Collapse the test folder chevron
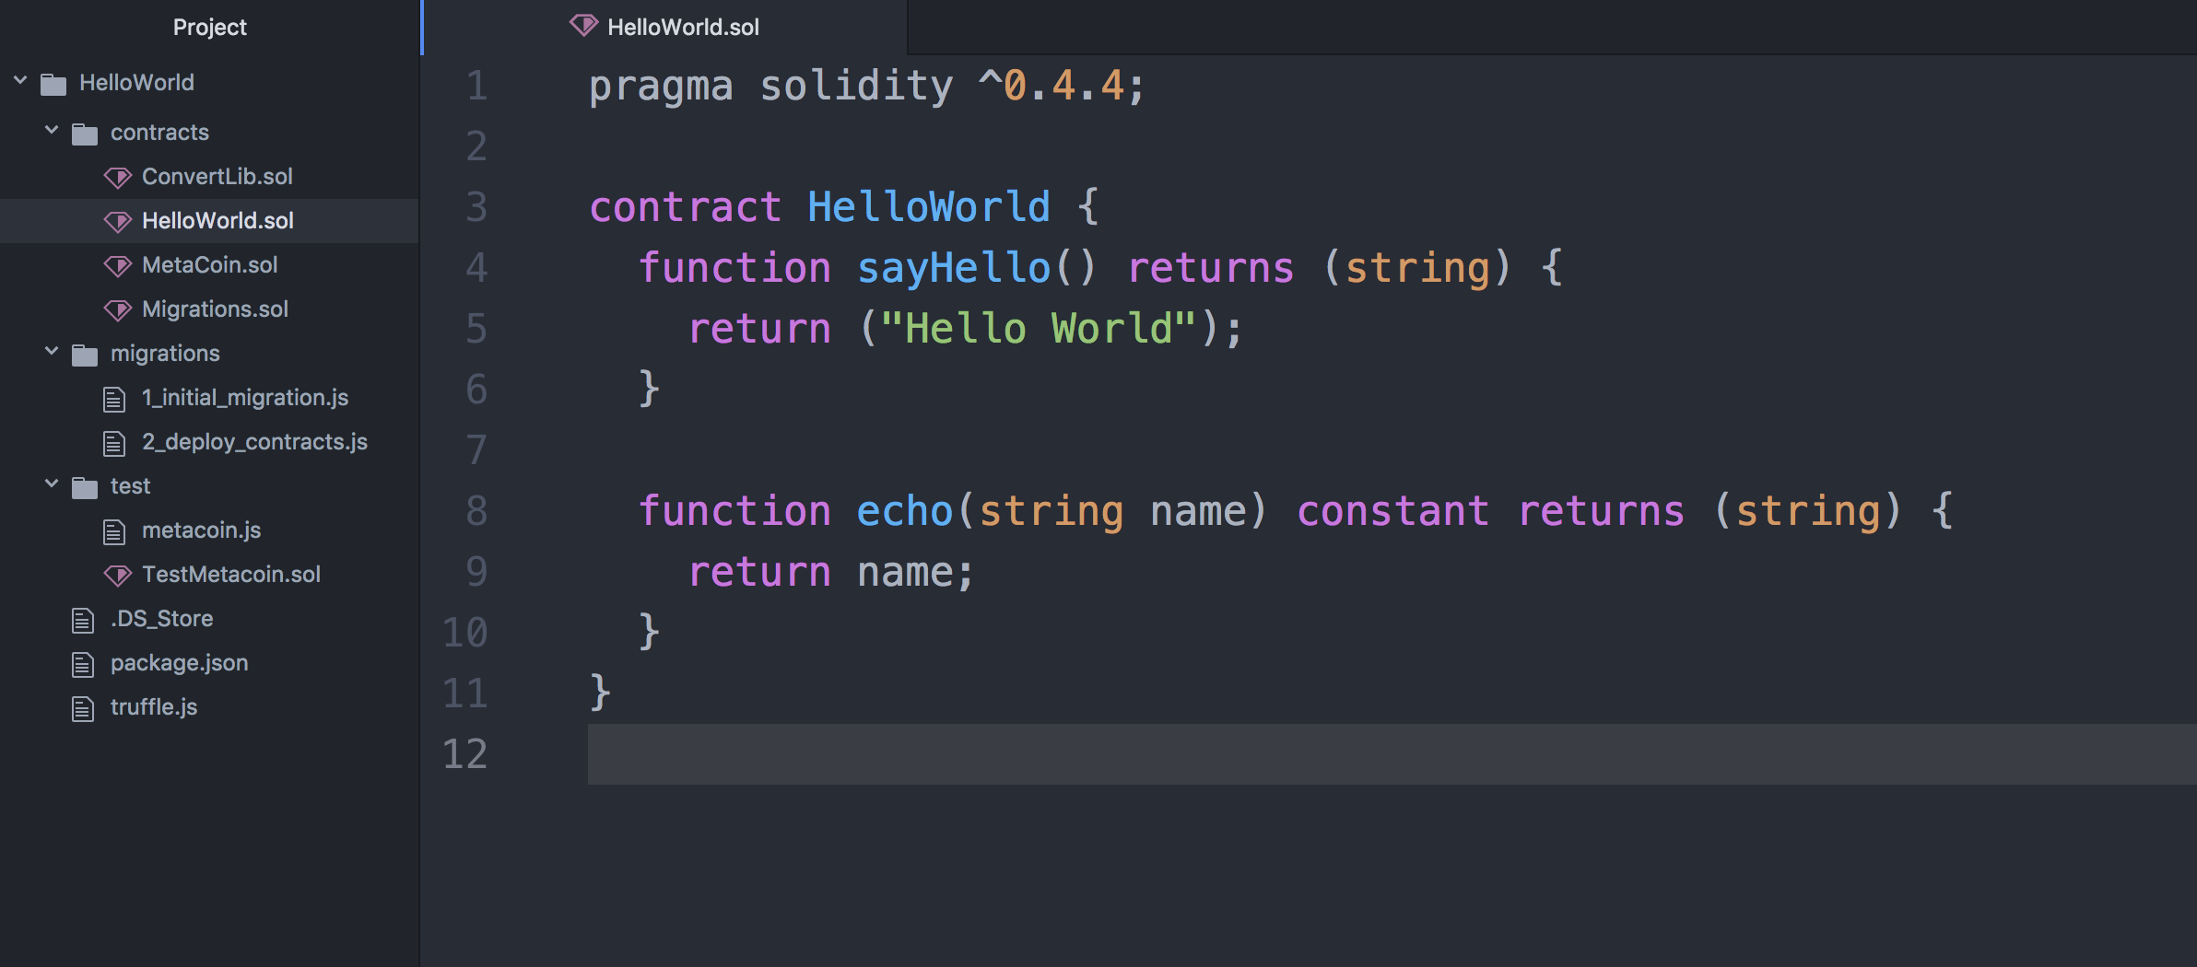Image resolution: width=2197 pixels, height=967 pixels. tap(52, 484)
